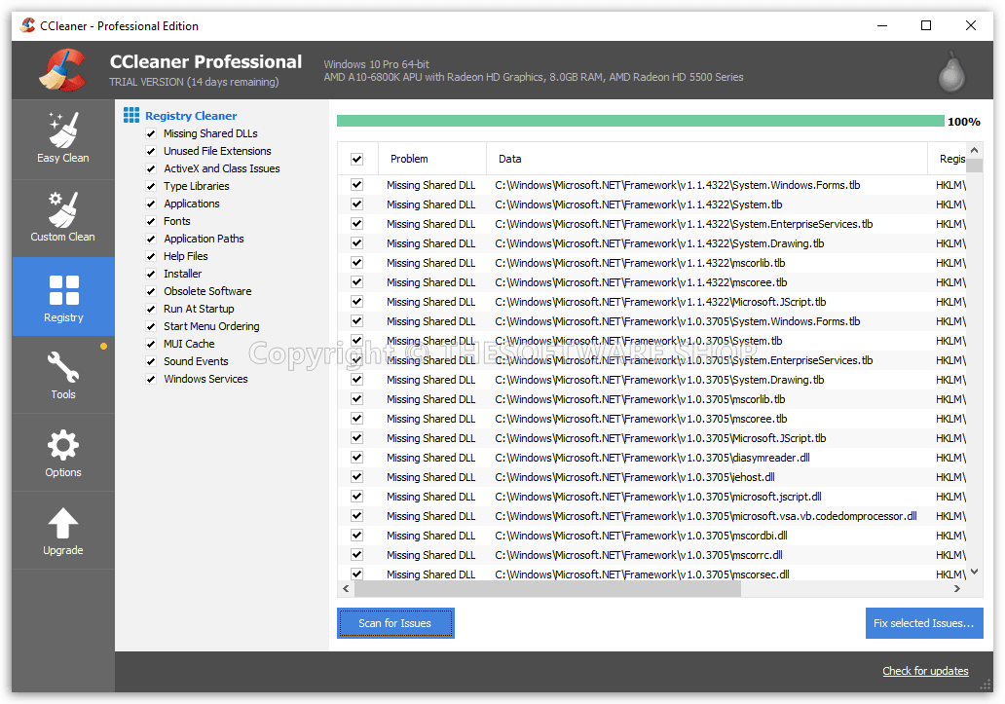Click TRIAL VERSION days remaining text

pyautogui.click(x=194, y=82)
